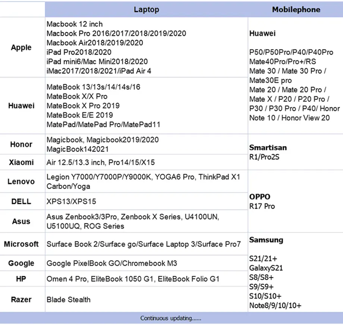Select the Xiaomi brand row label
Viewport: 343px width, 325px height.
[x=21, y=162]
